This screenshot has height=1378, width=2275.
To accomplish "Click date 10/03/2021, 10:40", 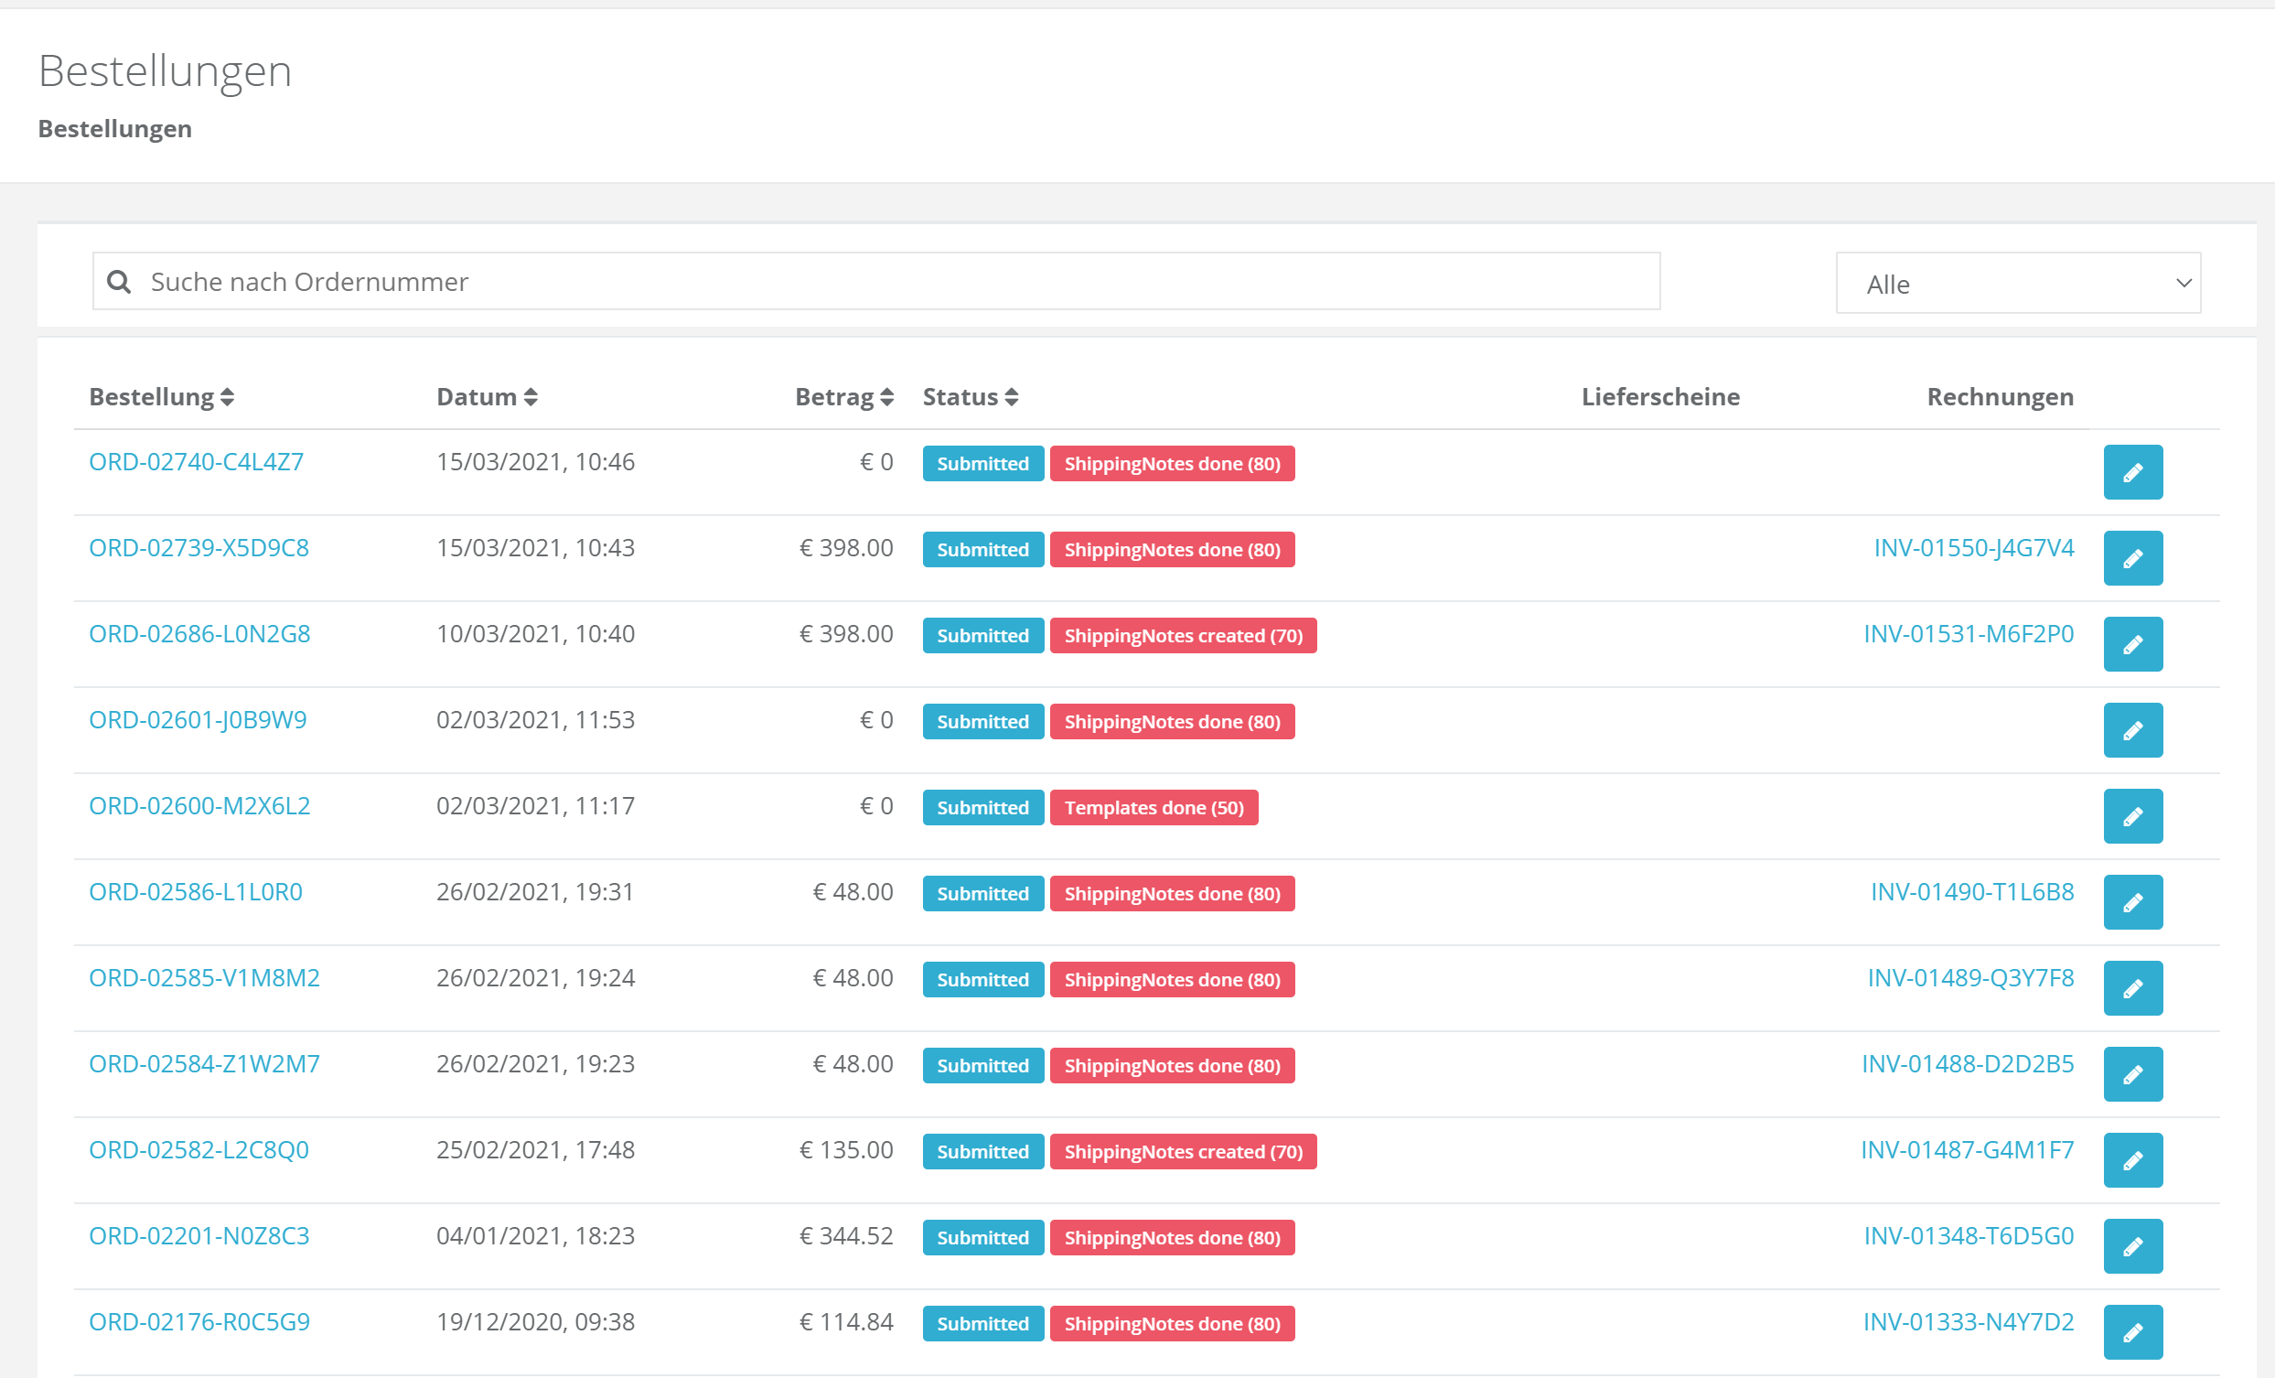I will click(x=535, y=633).
